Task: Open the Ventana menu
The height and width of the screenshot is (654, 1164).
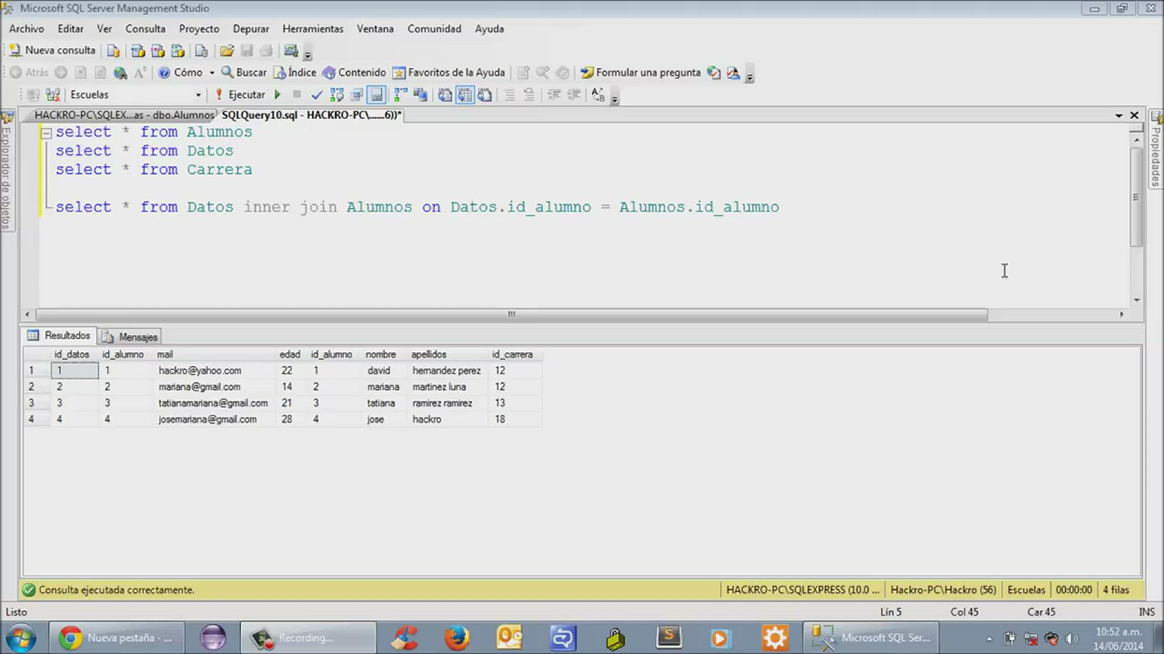Action: coord(375,28)
